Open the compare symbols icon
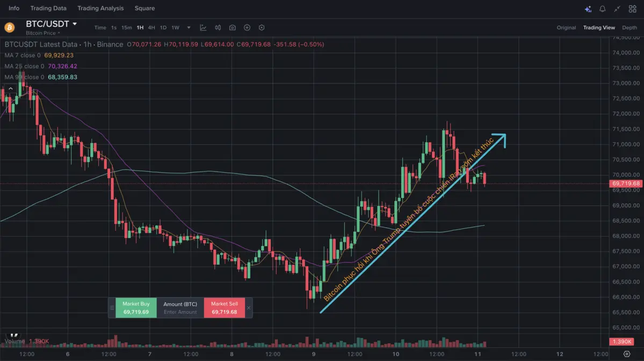Image resolution: width=644 pixels, height=361 pixels. coord(218,27)
